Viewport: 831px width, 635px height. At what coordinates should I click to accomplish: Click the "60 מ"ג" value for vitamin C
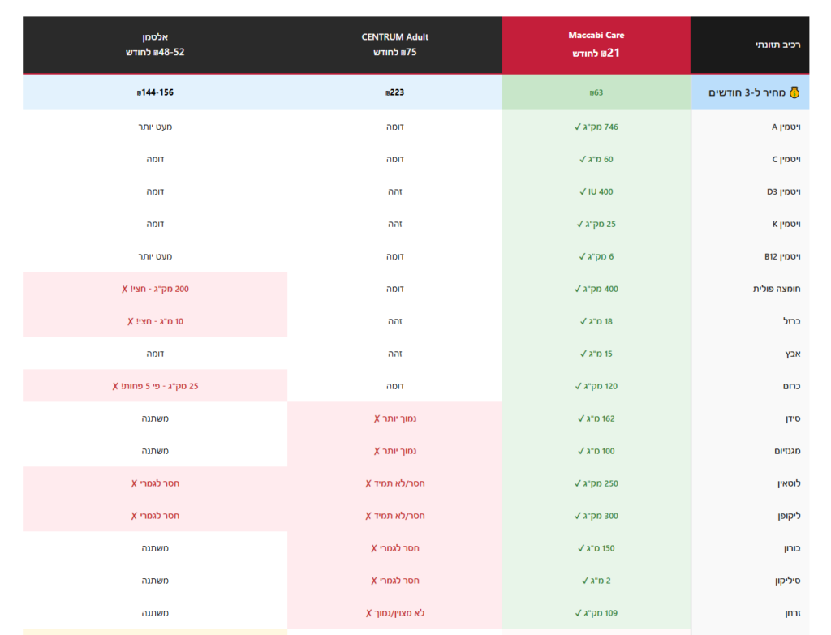pyautogui.click(x=596, y=159)
